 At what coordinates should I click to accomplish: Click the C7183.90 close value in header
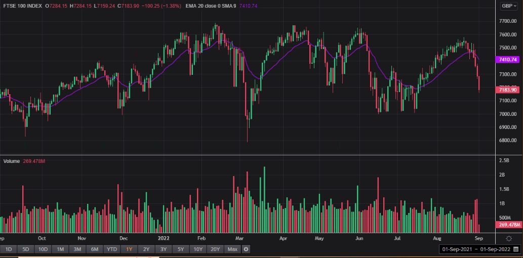coord(129,6)
